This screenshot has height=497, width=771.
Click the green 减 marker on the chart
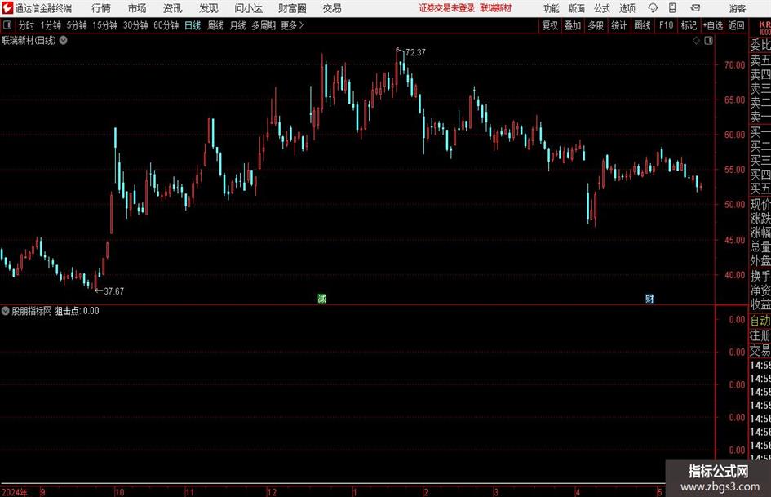[321, 298]
